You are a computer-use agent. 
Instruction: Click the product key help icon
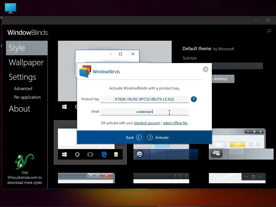pyautogui.click(x=194, y=99)
